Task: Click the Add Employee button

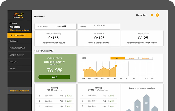Action: (x=19, y=36)
